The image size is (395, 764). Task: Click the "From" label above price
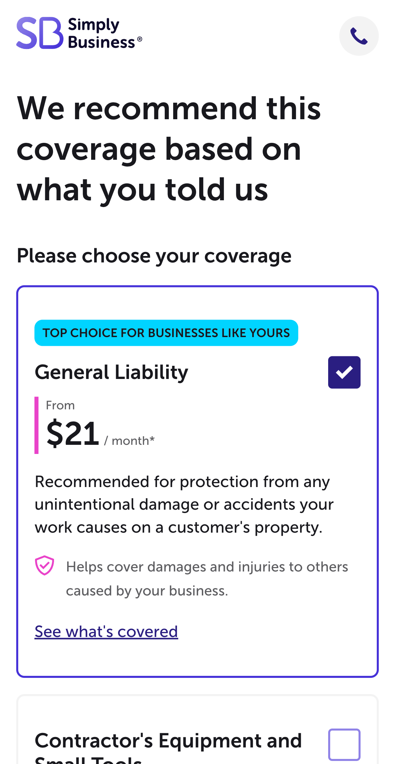point(60,405)
